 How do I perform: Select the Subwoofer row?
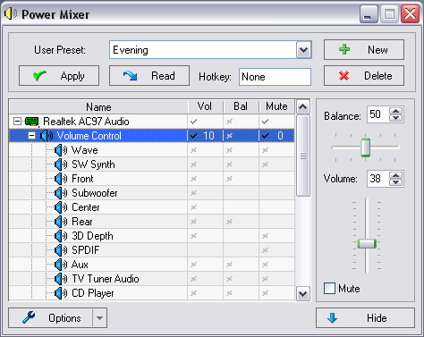[x=152, y=193]
